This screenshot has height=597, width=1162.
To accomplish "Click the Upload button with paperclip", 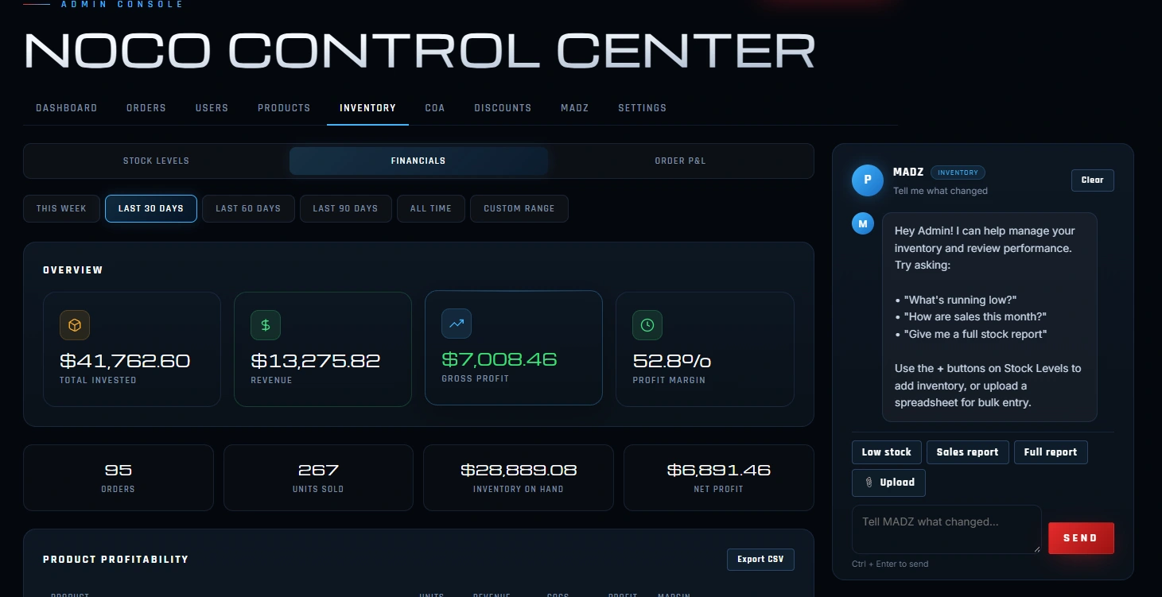I will 888,483.
